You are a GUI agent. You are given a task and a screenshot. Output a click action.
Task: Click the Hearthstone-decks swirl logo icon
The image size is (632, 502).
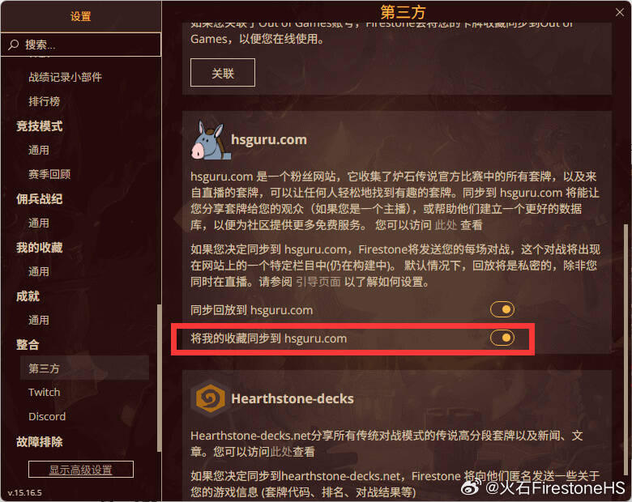pyautogui.click(x=210, y=398)
